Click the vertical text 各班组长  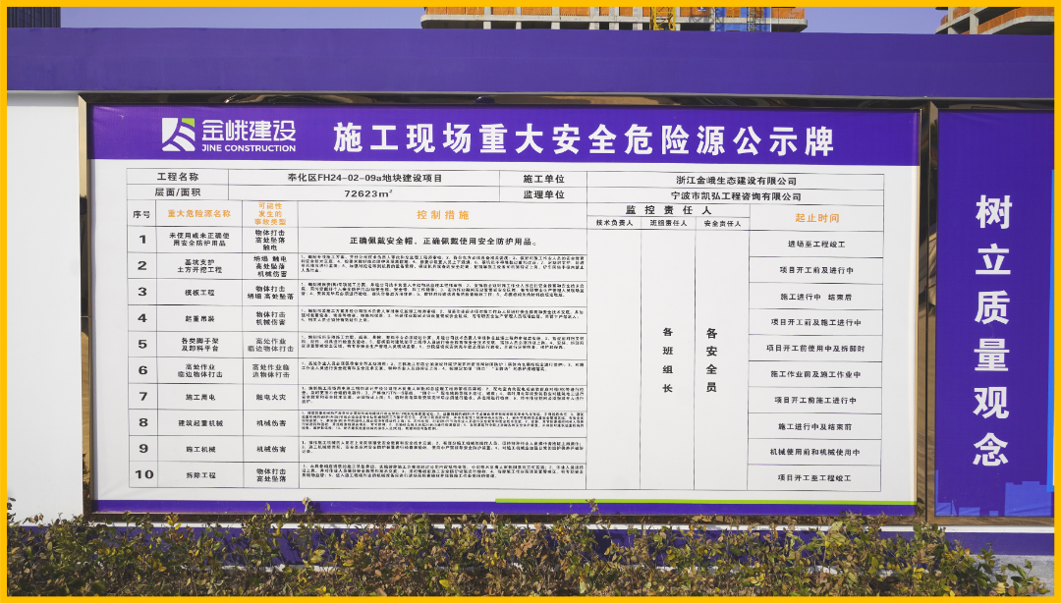pos(668,359)
